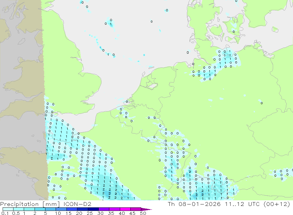The height and width of the screenshot is (215, 293).
Task: Click the '0.5' legend scale value
Action: pyautogui.click(x=16, y=213)
